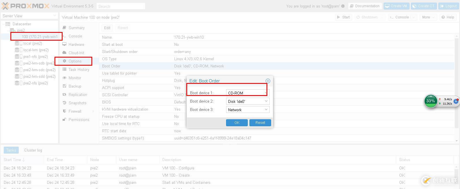This screenshot has height=189, width=460.
Task: Open the Console button in toolbar
Action: click(x=399, y=17)
